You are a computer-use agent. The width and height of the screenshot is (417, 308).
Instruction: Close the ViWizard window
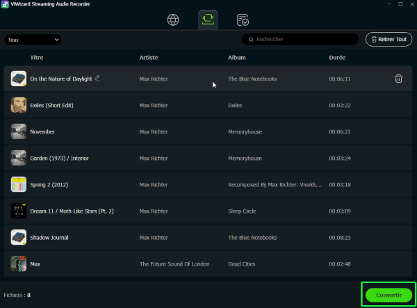tap(412, 4)
